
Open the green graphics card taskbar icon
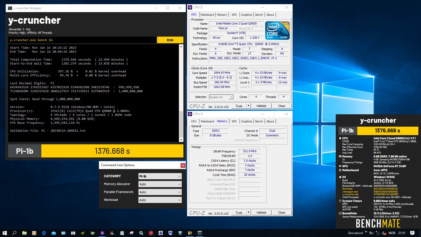point(93,233)
